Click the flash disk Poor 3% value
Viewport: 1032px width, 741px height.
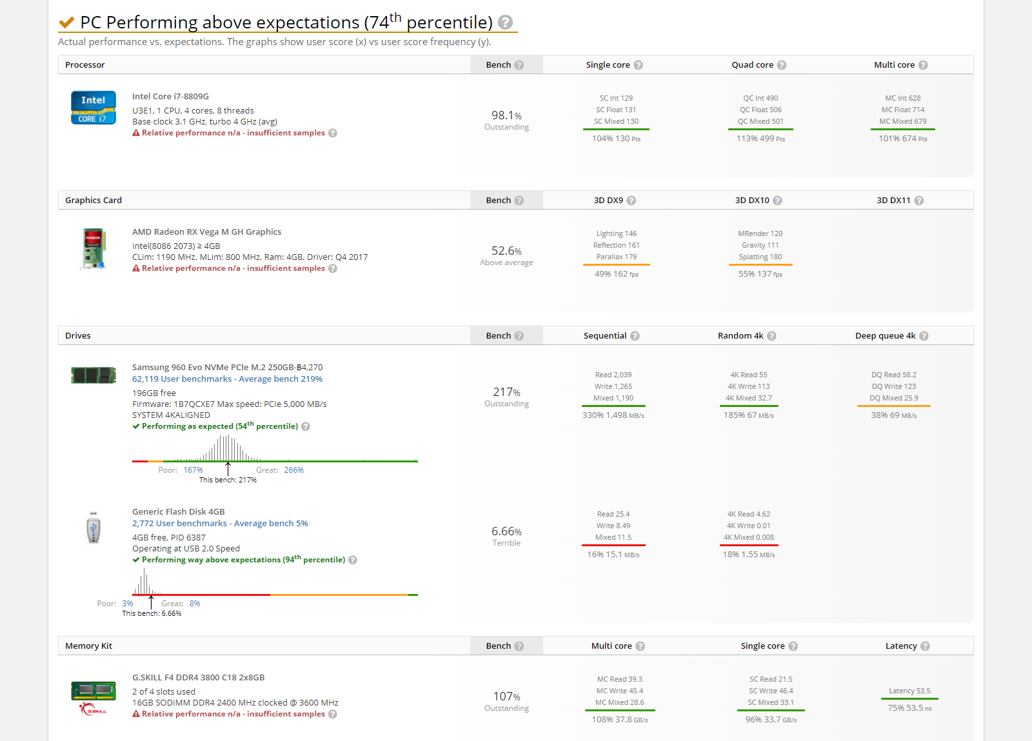127,604
